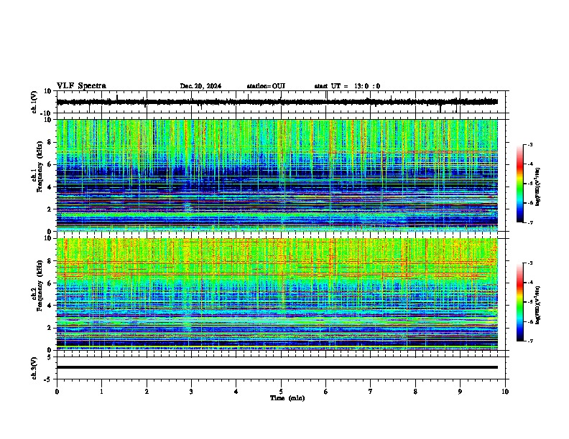Click the "ch.1(V)" waveform axis label

tap(34, 102)
